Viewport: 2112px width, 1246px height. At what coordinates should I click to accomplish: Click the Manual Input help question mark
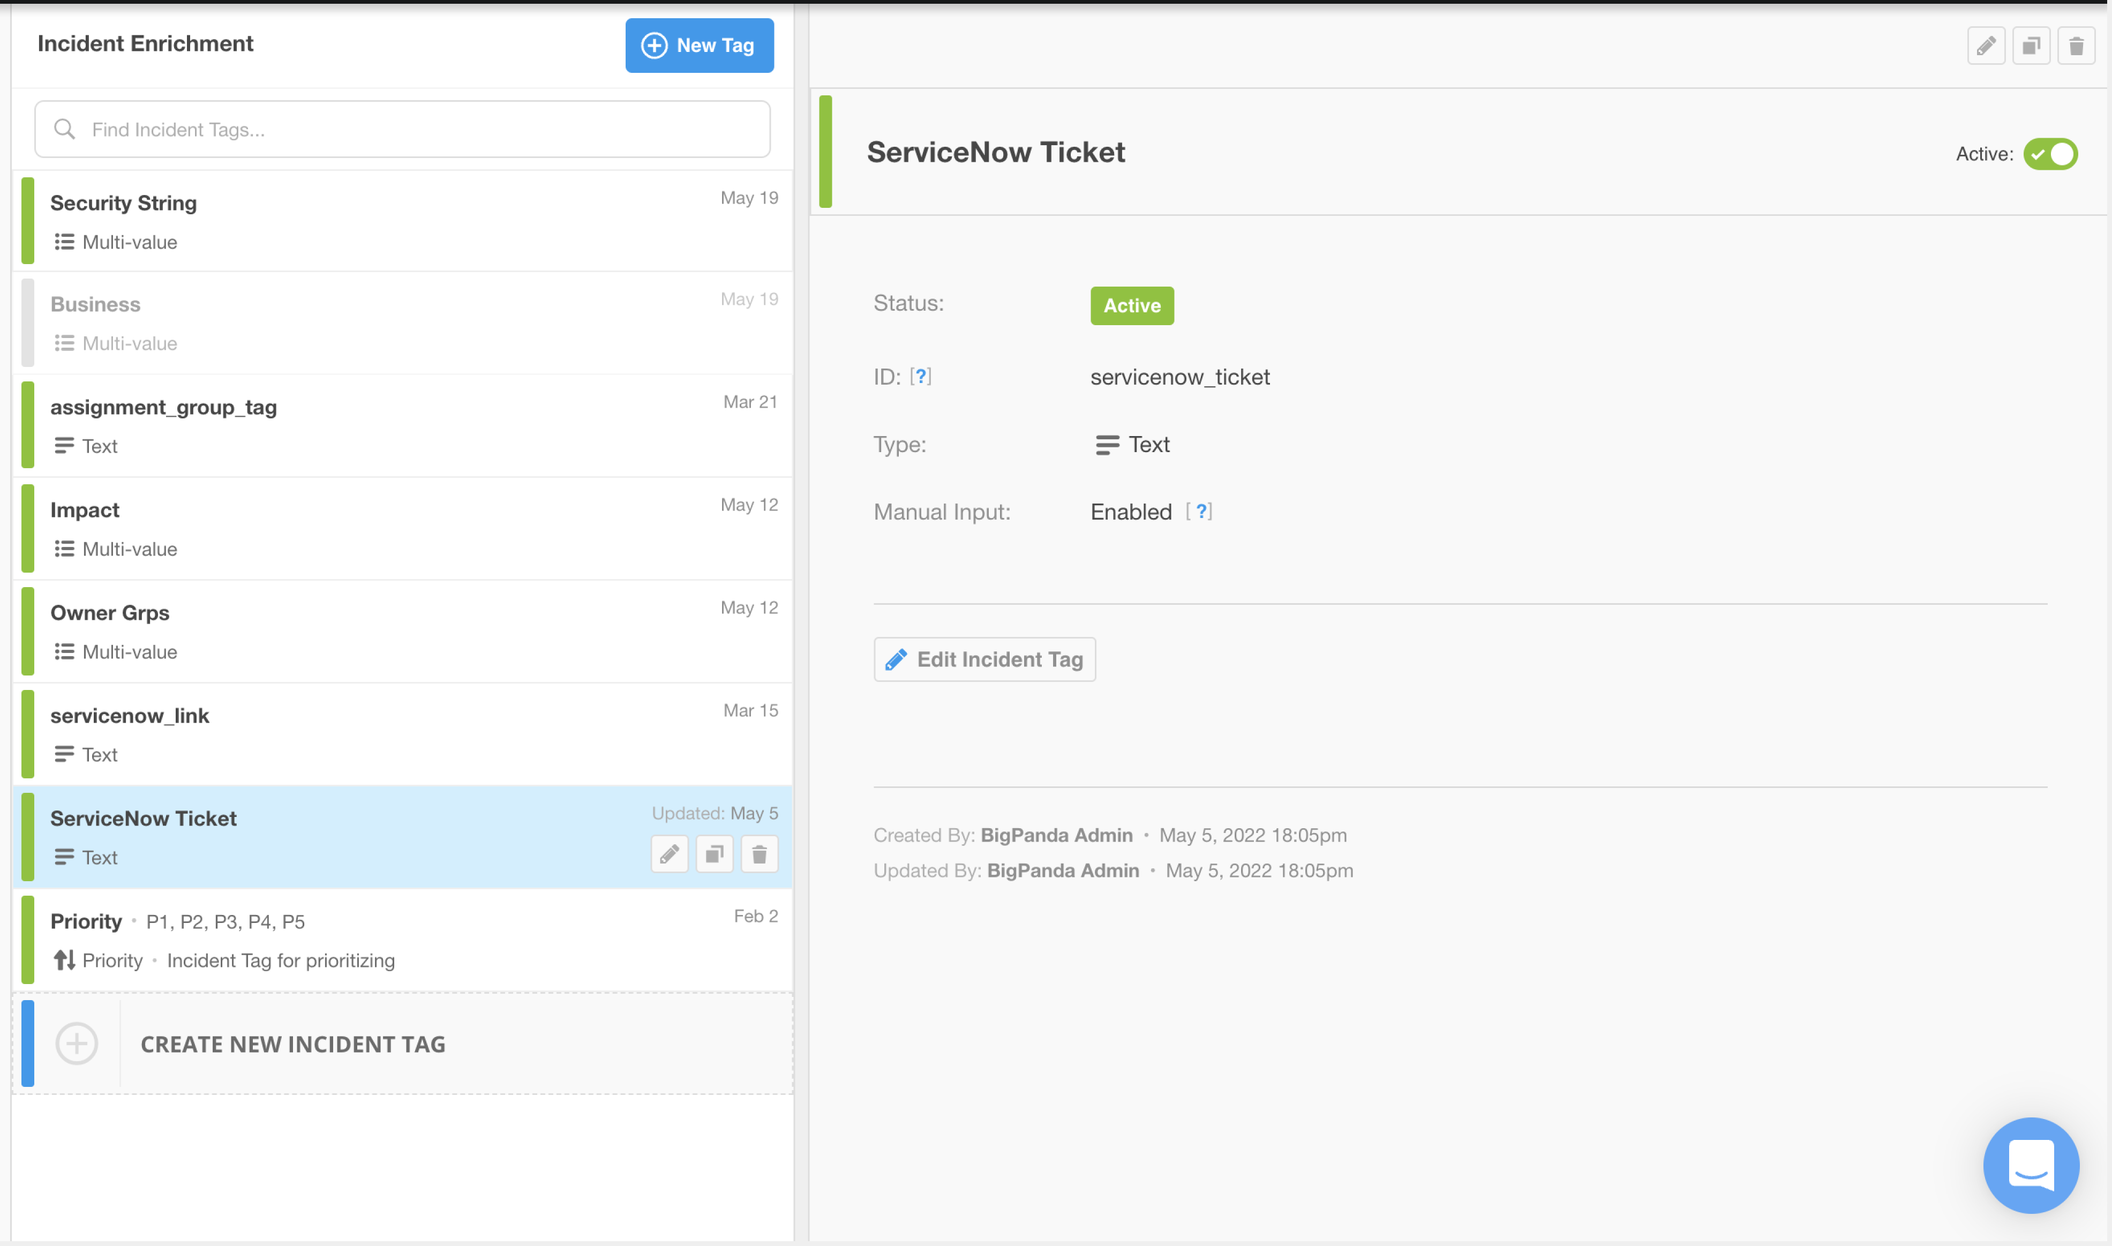1200,512
